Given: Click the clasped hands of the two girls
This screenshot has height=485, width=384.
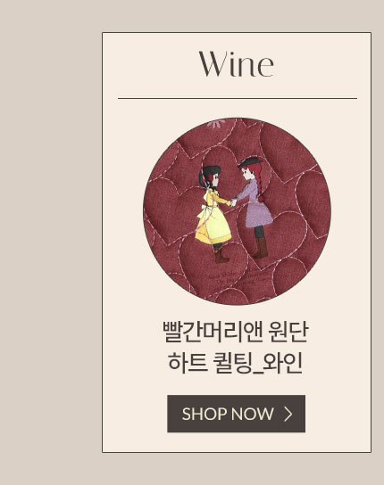Looking at the screenshot, I should click(x=233, y=202).
